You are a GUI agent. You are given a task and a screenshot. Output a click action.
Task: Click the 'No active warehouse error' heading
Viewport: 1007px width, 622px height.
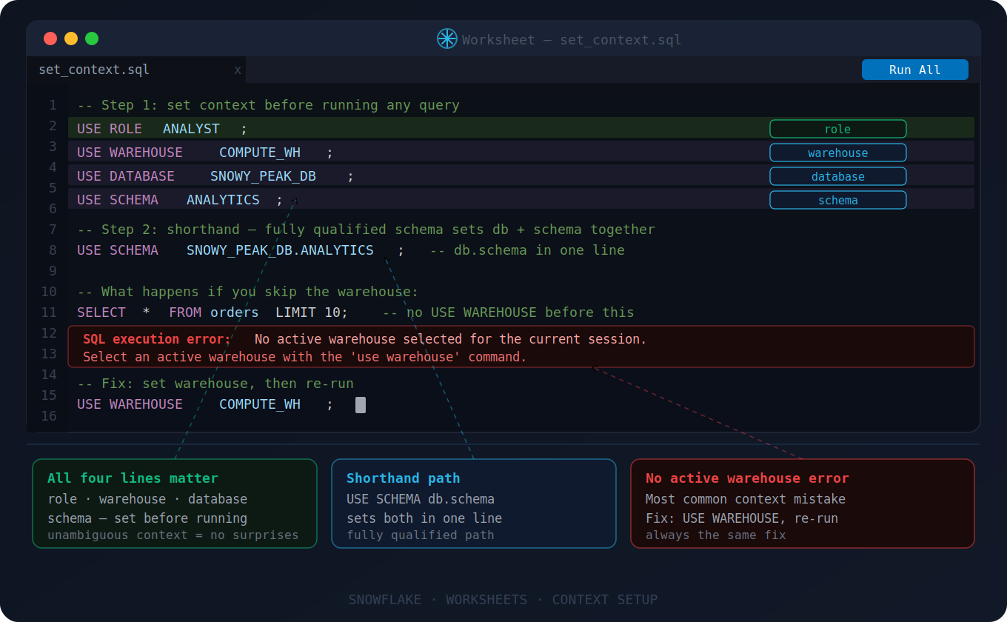click(747, 478)
